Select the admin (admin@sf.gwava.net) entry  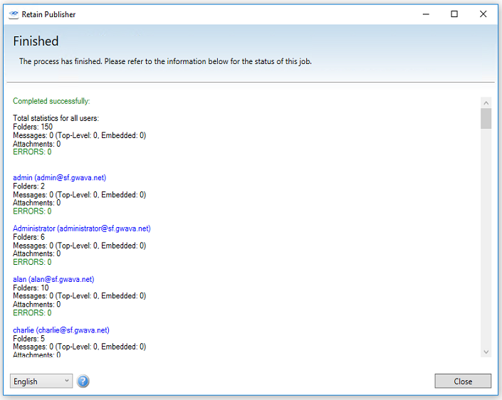pyautogui.click(x=59, y=177)
